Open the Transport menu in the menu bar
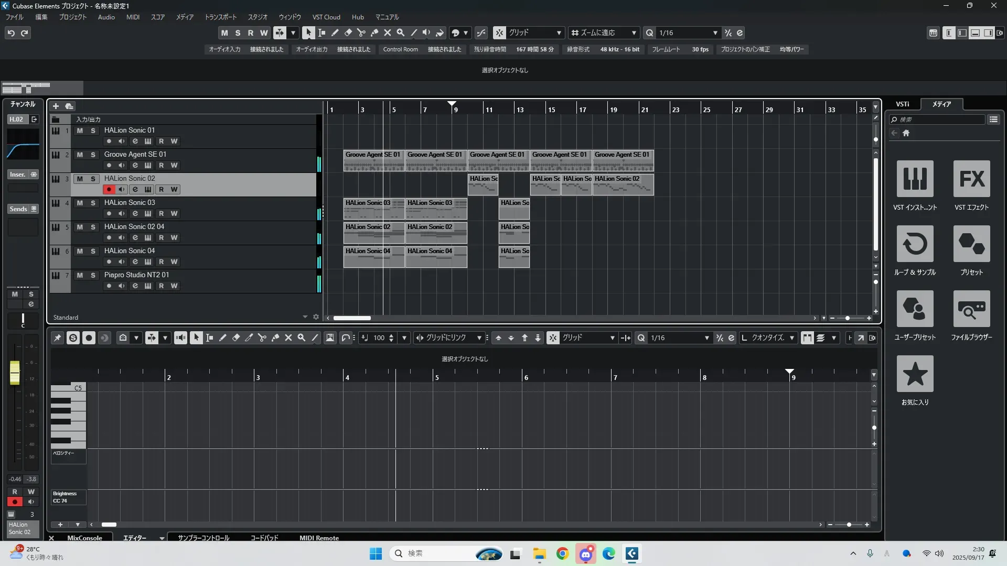Image resolution: width=1007 pixels, height=566 pixels. point(220,17)
